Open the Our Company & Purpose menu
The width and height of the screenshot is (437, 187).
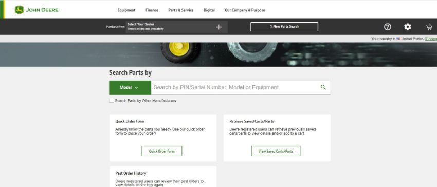tap(245, 10)
